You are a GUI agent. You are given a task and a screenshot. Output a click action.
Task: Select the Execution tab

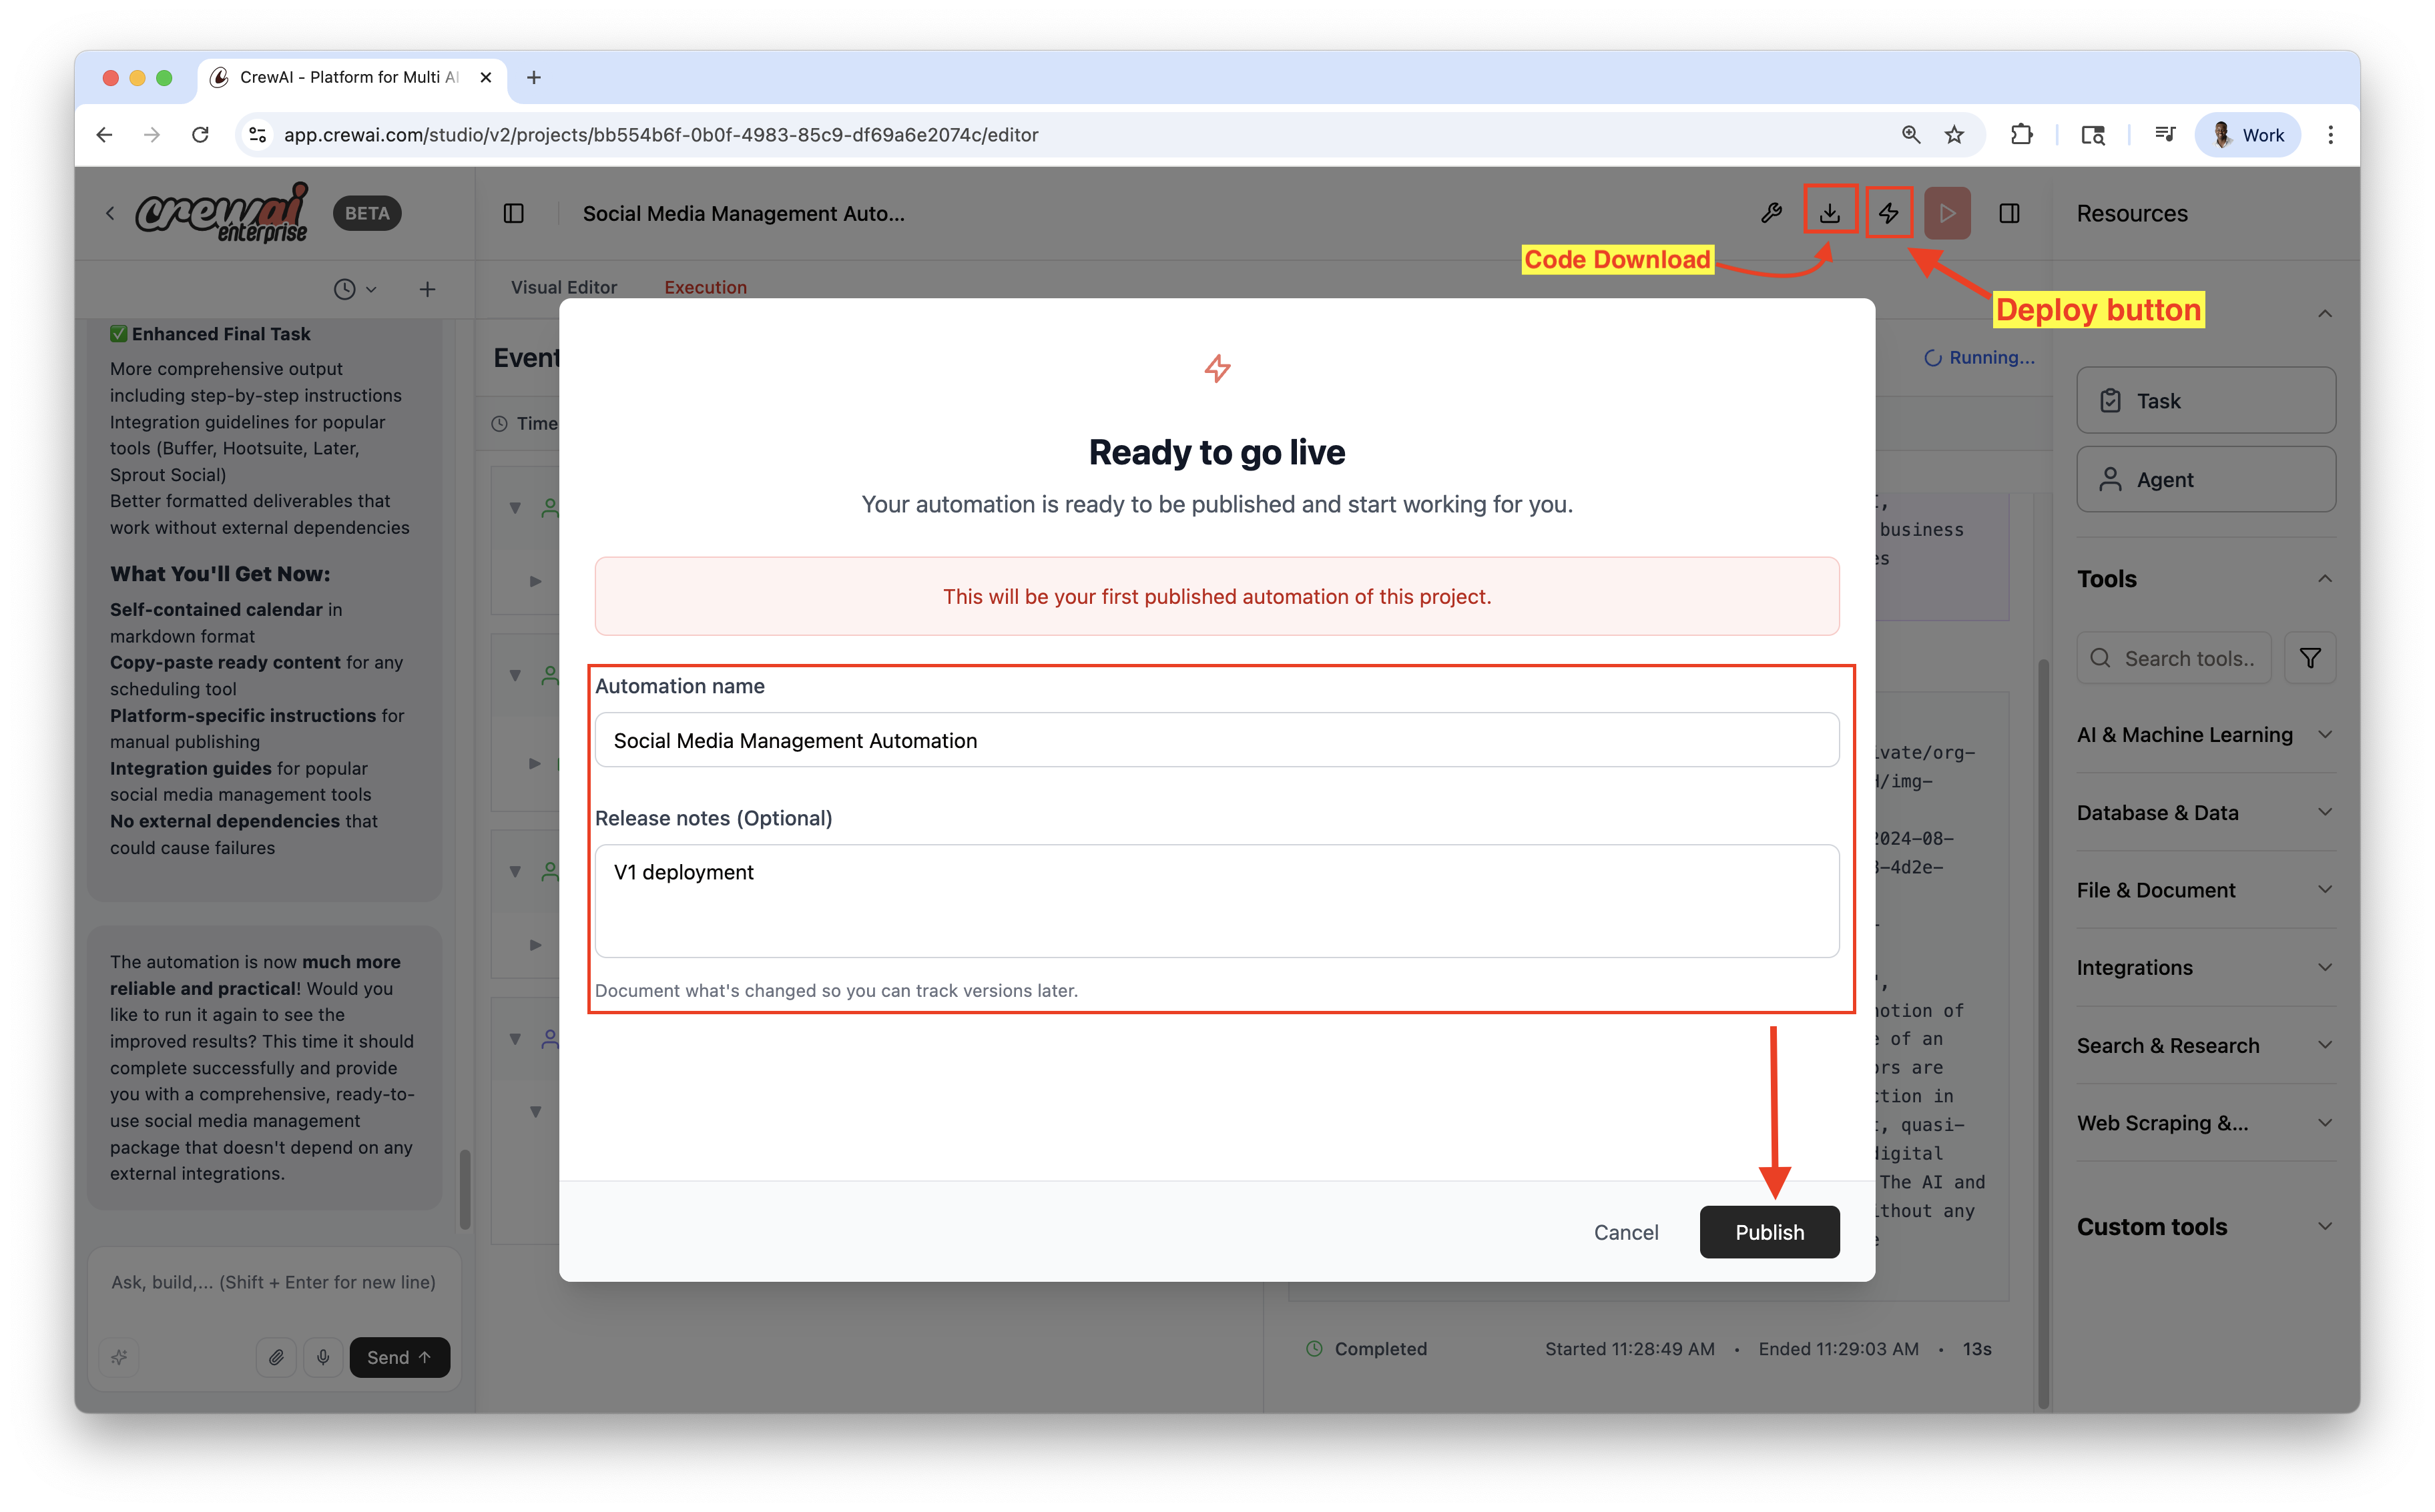click(x=704, y=287)
